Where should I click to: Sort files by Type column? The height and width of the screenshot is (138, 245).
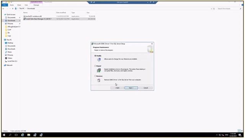coord(73,13)
